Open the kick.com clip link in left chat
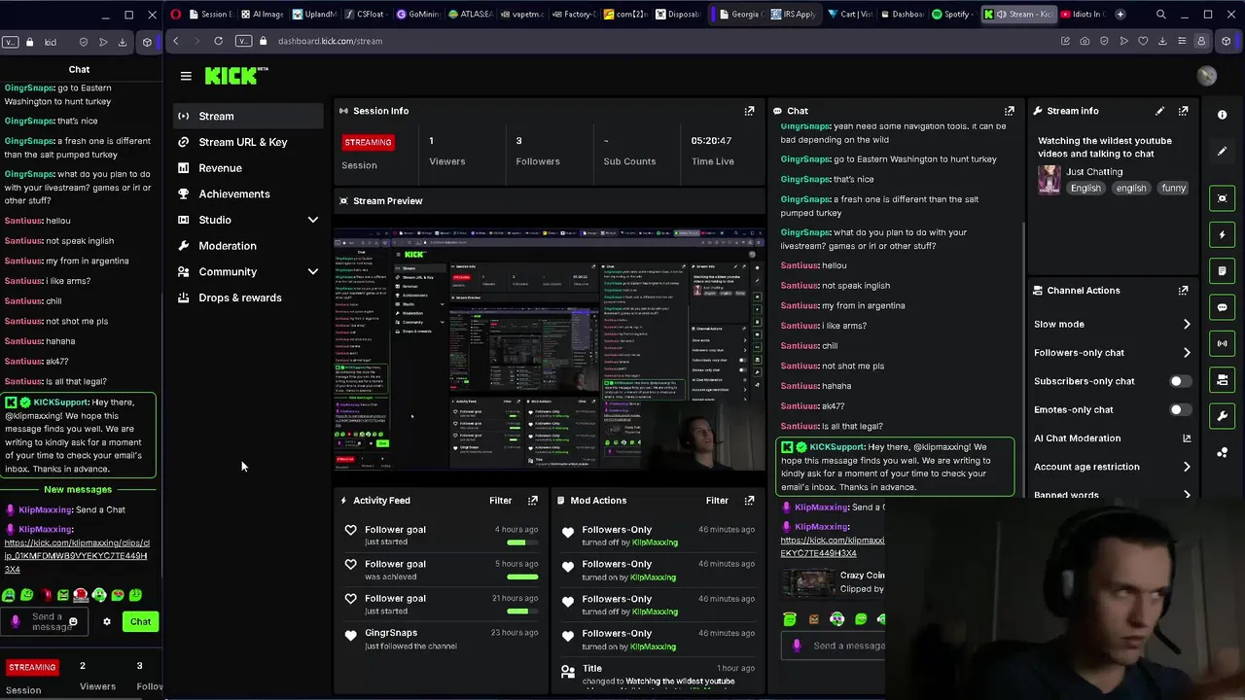Screen dimensions: 1245x700 coord(76,556)
